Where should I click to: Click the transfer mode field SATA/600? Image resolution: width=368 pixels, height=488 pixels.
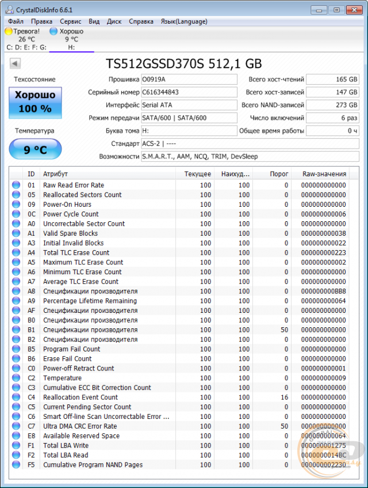tap(189, 118)
